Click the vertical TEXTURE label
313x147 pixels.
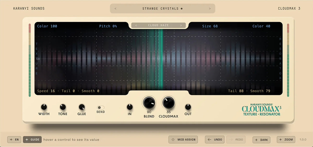pyautogui.click(x=37, y=59)
